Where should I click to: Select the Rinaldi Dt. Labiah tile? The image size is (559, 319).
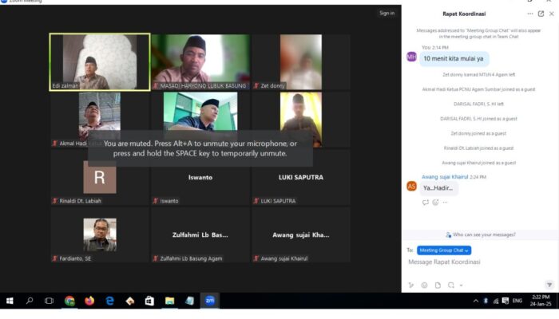coord(100,177)
